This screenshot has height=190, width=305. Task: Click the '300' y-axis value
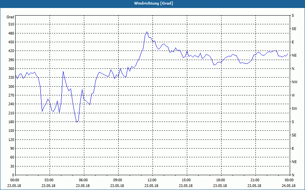tap(11, 87)
